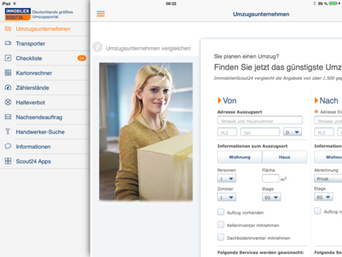Tick Dachbodeninventar mitnehmen checkbox
This screenshot has width=342, height=257.
(x=221, y=237)
